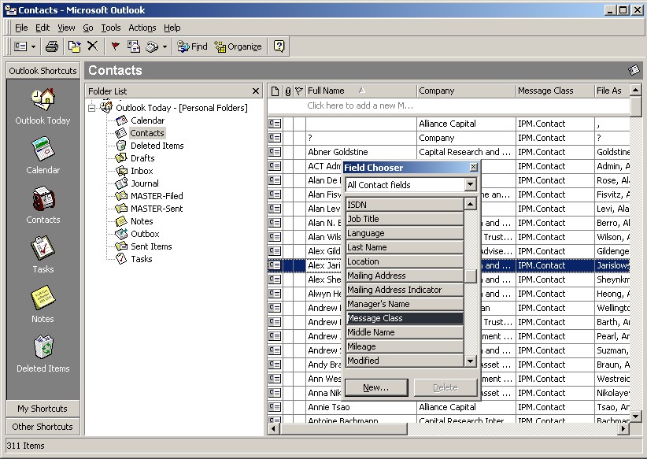Select Sent Items folder in Folder List
This screenshot has height=459, width=647.
pyautogui.click(x=151, y=247)
